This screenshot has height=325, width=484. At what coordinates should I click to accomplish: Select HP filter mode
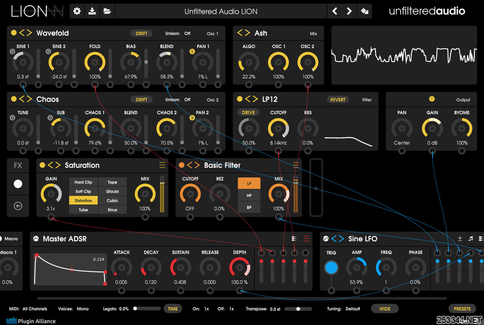[x=249, y=195]
